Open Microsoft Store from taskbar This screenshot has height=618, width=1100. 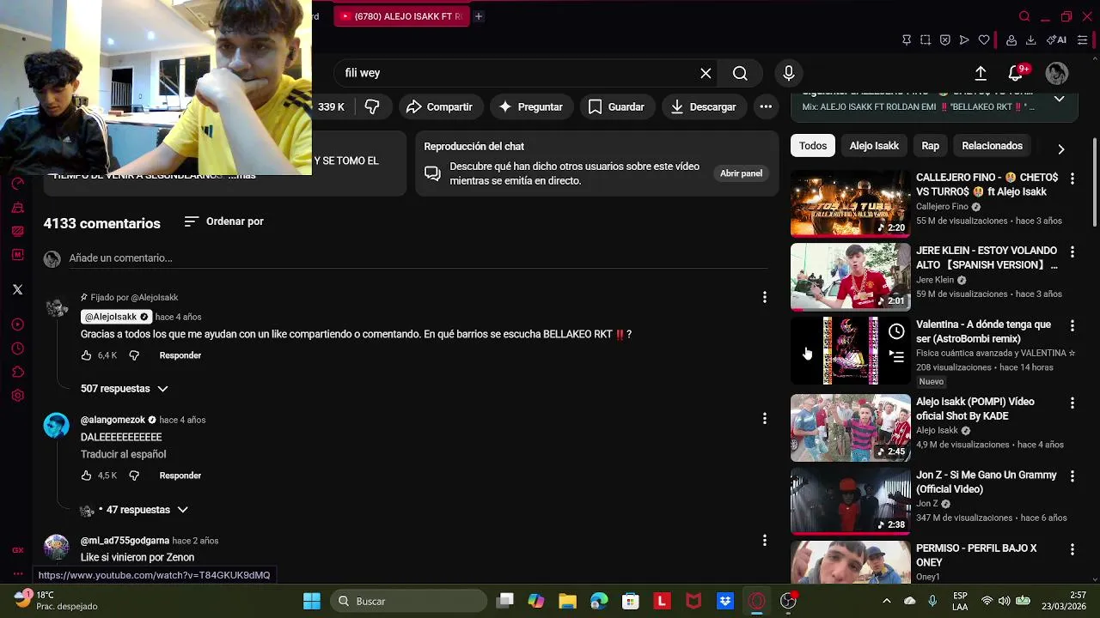(x=631, y=601)
